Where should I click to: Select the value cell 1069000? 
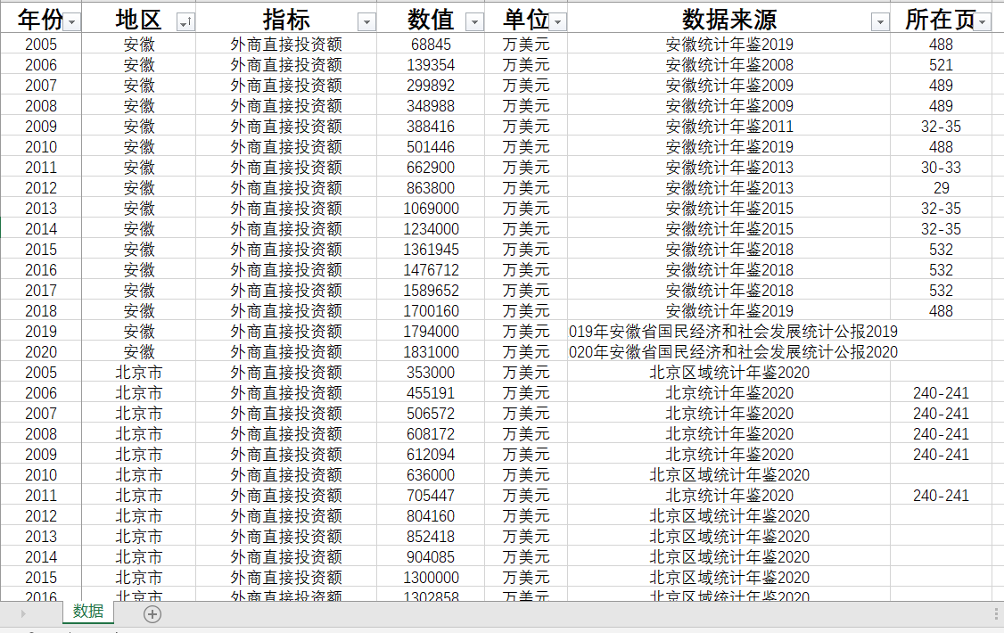point(431,208)
